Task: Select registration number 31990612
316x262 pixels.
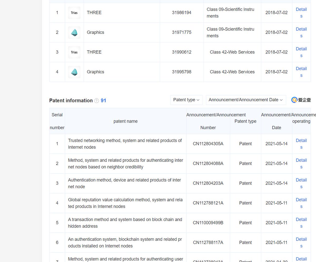Action: coord(182,52)
